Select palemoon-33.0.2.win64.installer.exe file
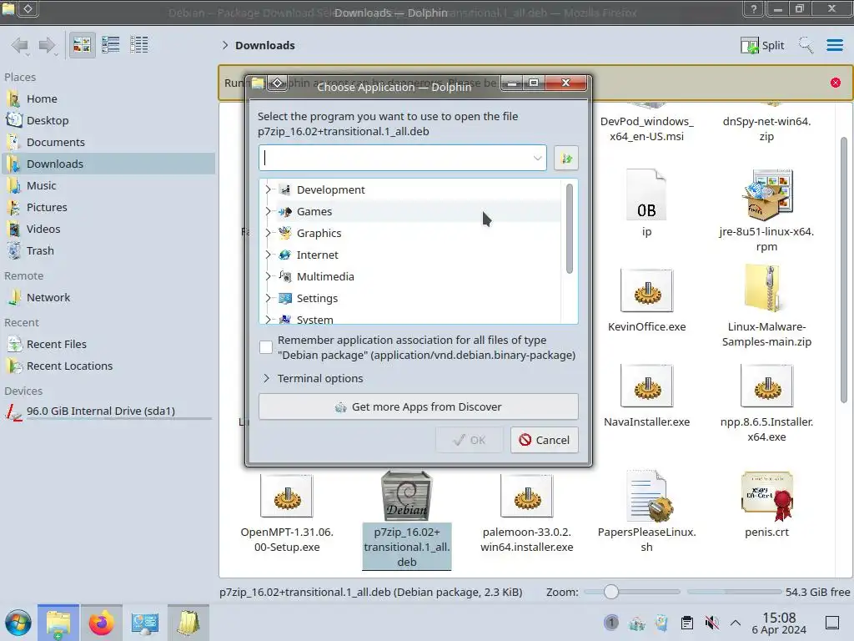 click(x=527, y=512)
